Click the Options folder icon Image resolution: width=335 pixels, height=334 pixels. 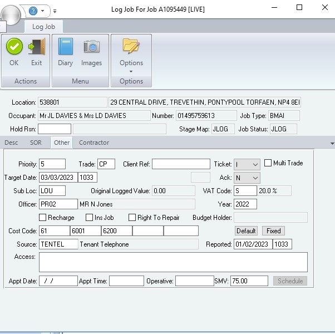[131, 46]
